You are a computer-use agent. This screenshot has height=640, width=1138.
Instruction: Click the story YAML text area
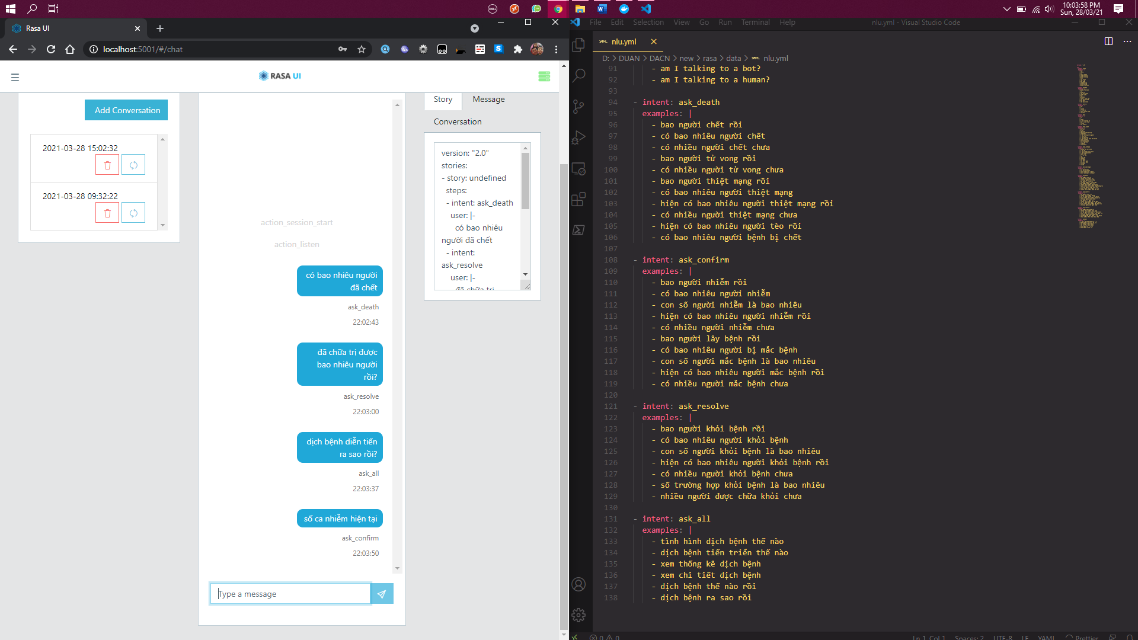(478, 216)
